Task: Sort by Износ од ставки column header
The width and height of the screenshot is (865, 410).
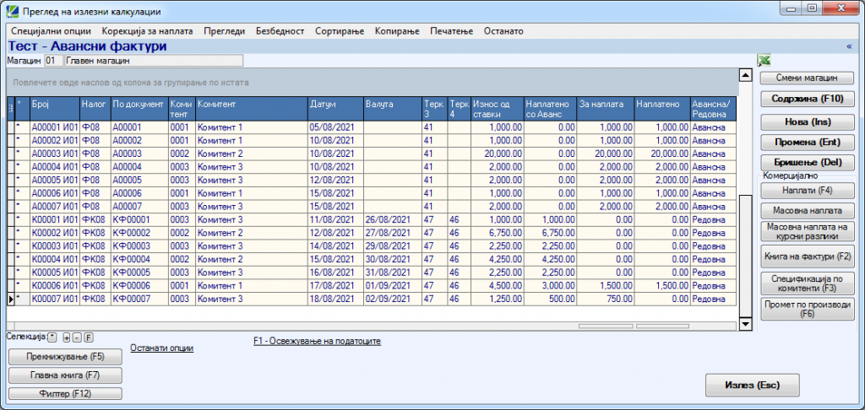Action: pos(496,109)
